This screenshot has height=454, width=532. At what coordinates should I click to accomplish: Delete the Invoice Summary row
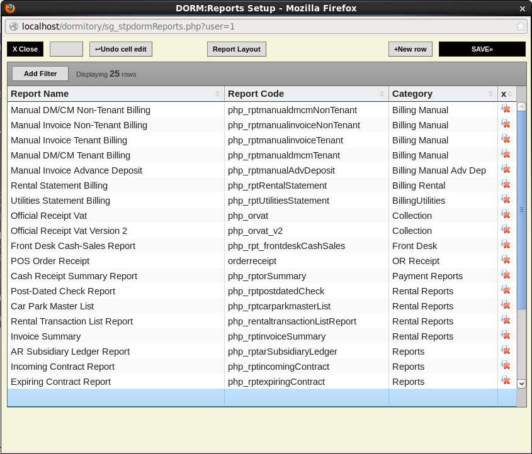coord(506,335)
